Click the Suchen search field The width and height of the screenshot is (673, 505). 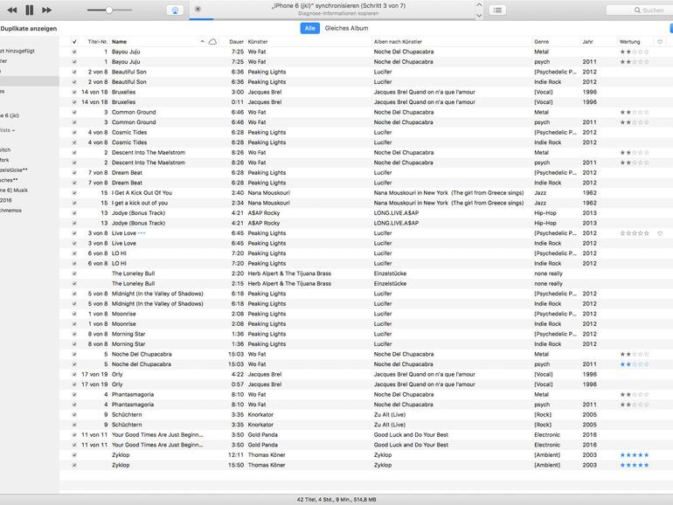click(640, 10)
